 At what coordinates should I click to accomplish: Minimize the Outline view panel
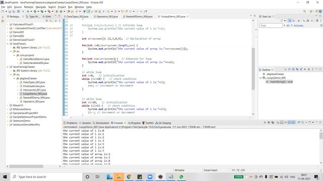click(x=316, y=69)
